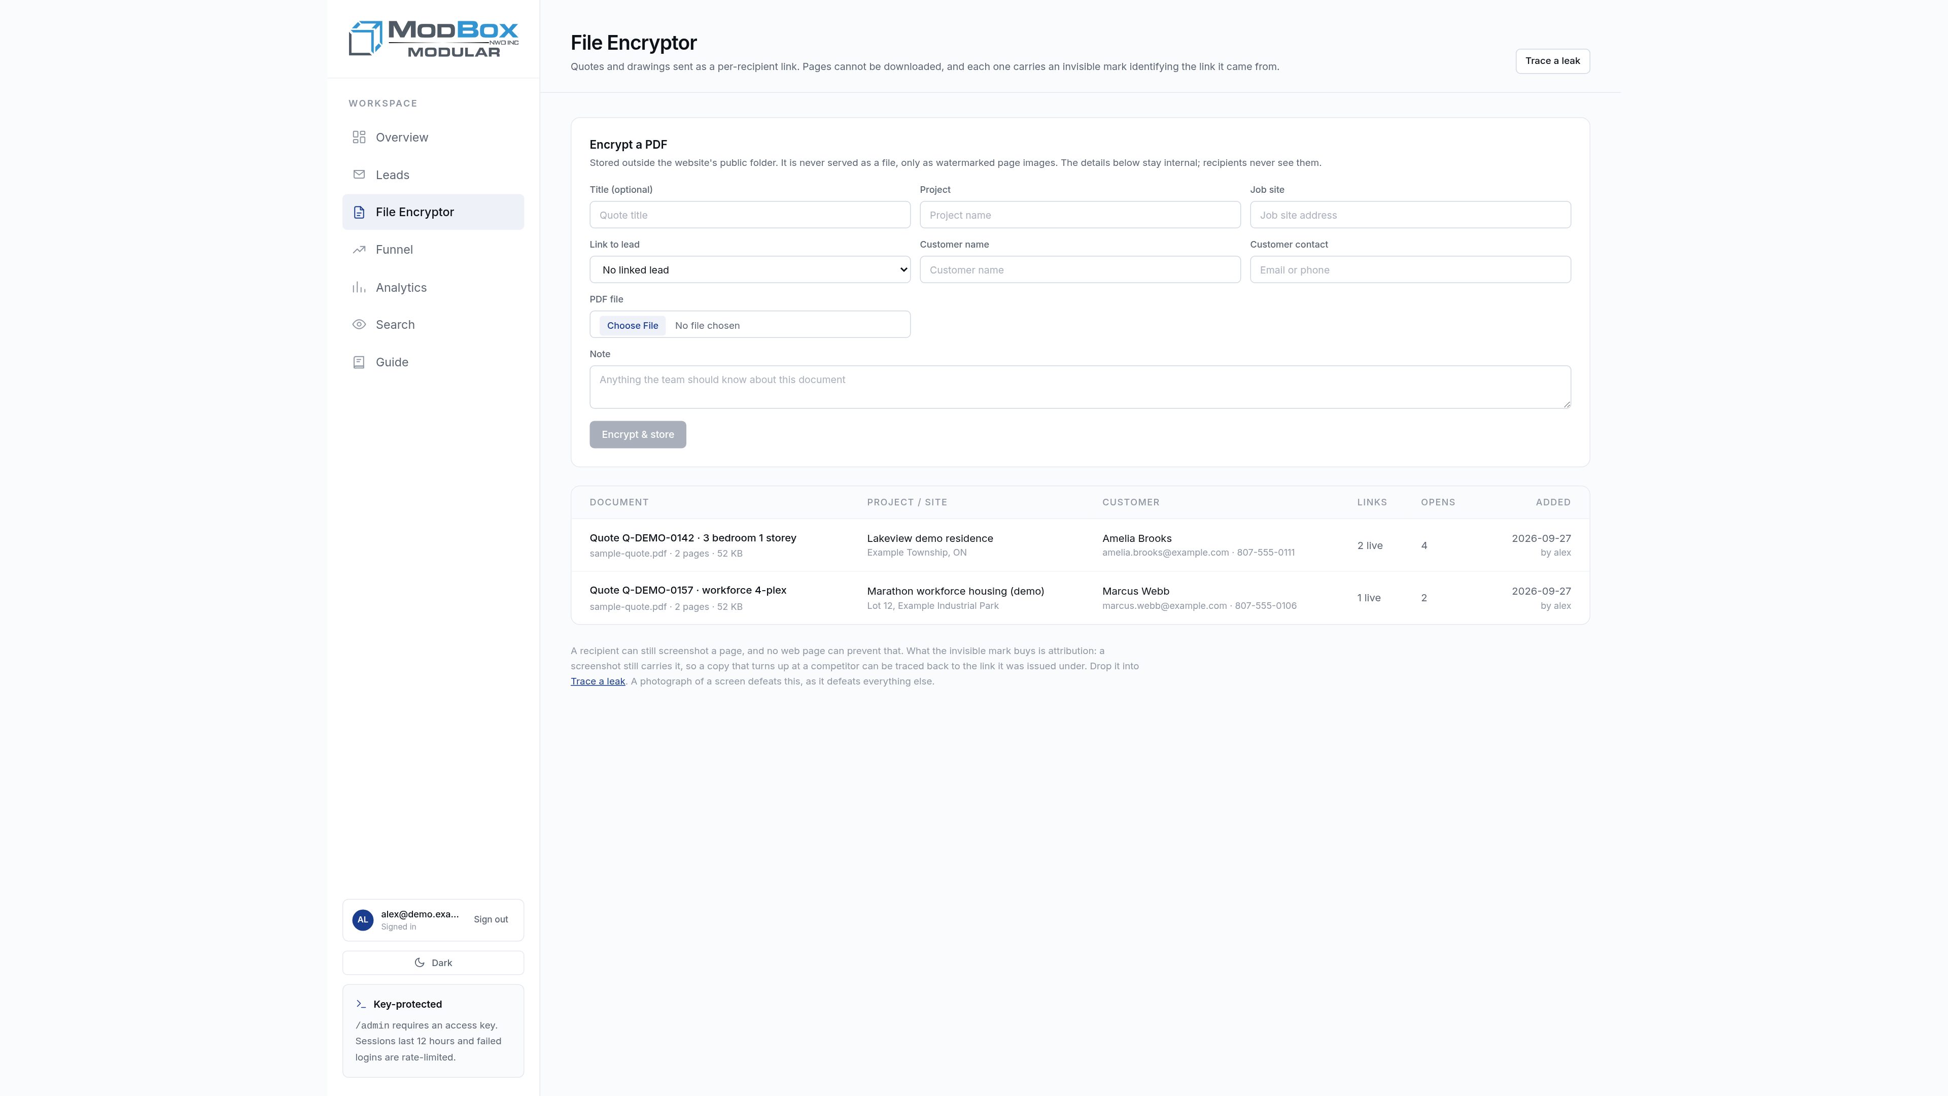The image size is (1948, 1096).
Task: Click the OPENS column header
Action: (x=1438, y=502)
